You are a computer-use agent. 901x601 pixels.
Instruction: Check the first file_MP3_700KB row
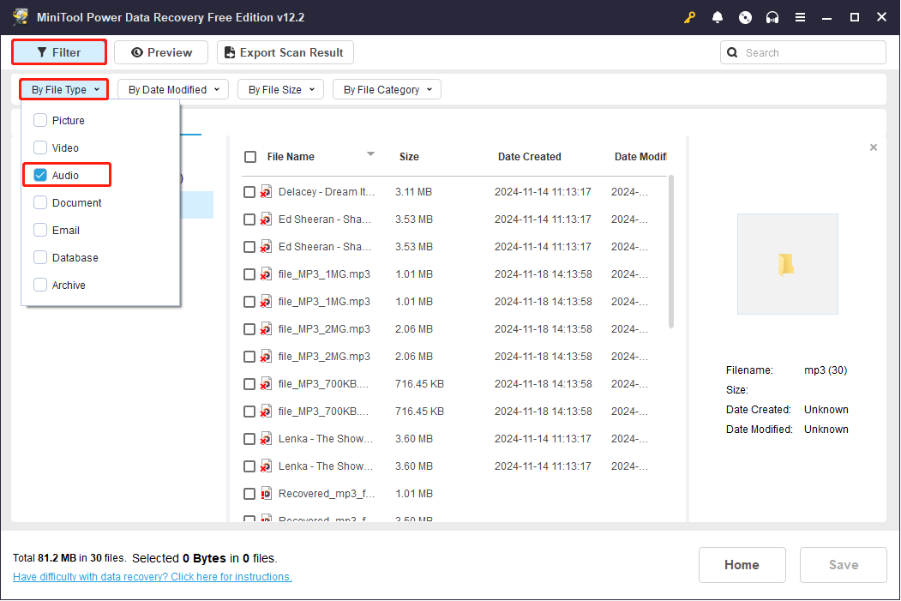tap(249, 384)
